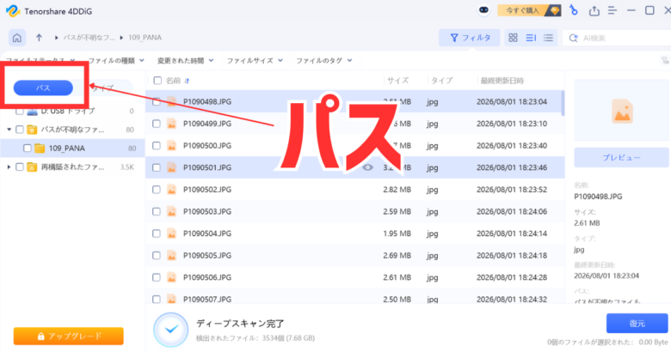Click the パスが不明なファ... folder icon
671x352 pixels.
click(32, 130)
